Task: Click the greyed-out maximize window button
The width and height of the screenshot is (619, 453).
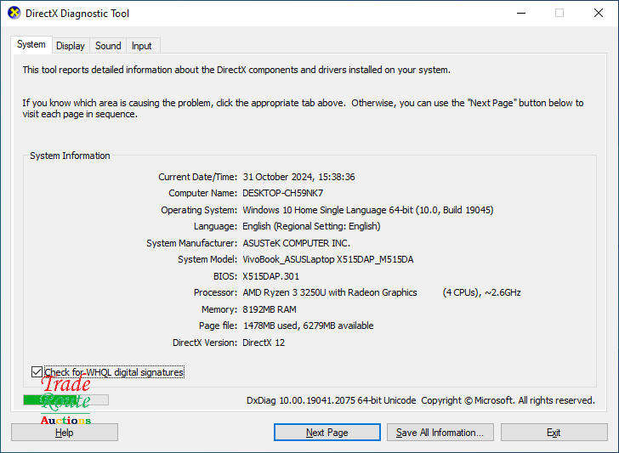Action: coord(559,14)
